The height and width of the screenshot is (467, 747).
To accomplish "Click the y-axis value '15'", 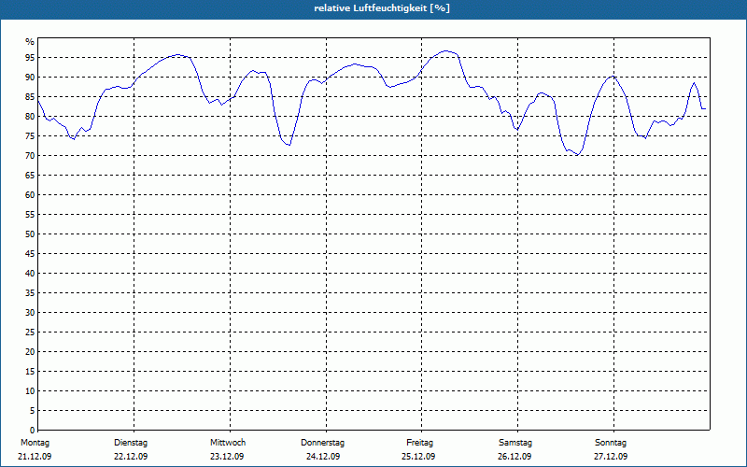I will click(30, 371).
